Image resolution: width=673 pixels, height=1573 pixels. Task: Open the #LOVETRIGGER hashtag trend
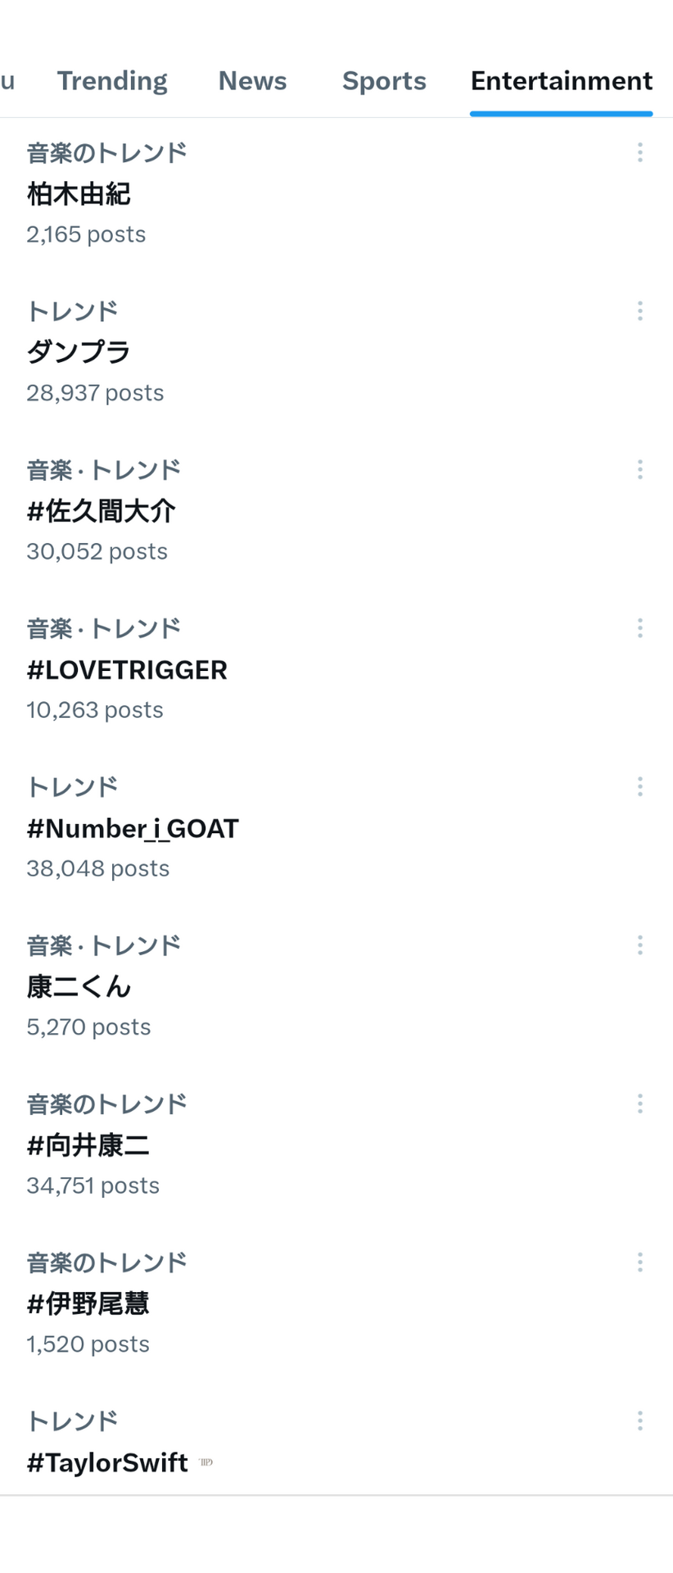tap(336, 669)
